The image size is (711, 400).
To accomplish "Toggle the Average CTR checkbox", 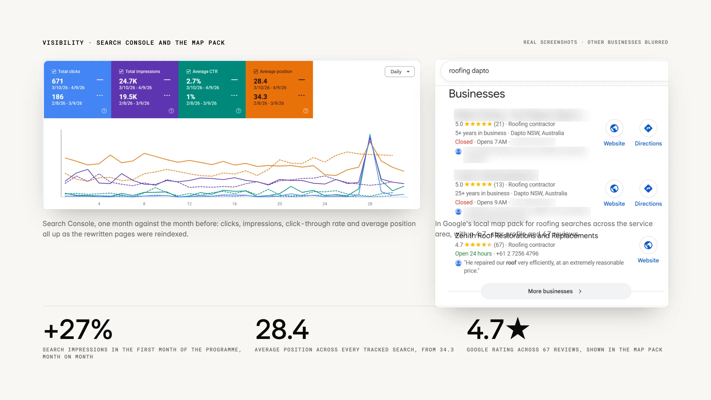I will (188, 71).
